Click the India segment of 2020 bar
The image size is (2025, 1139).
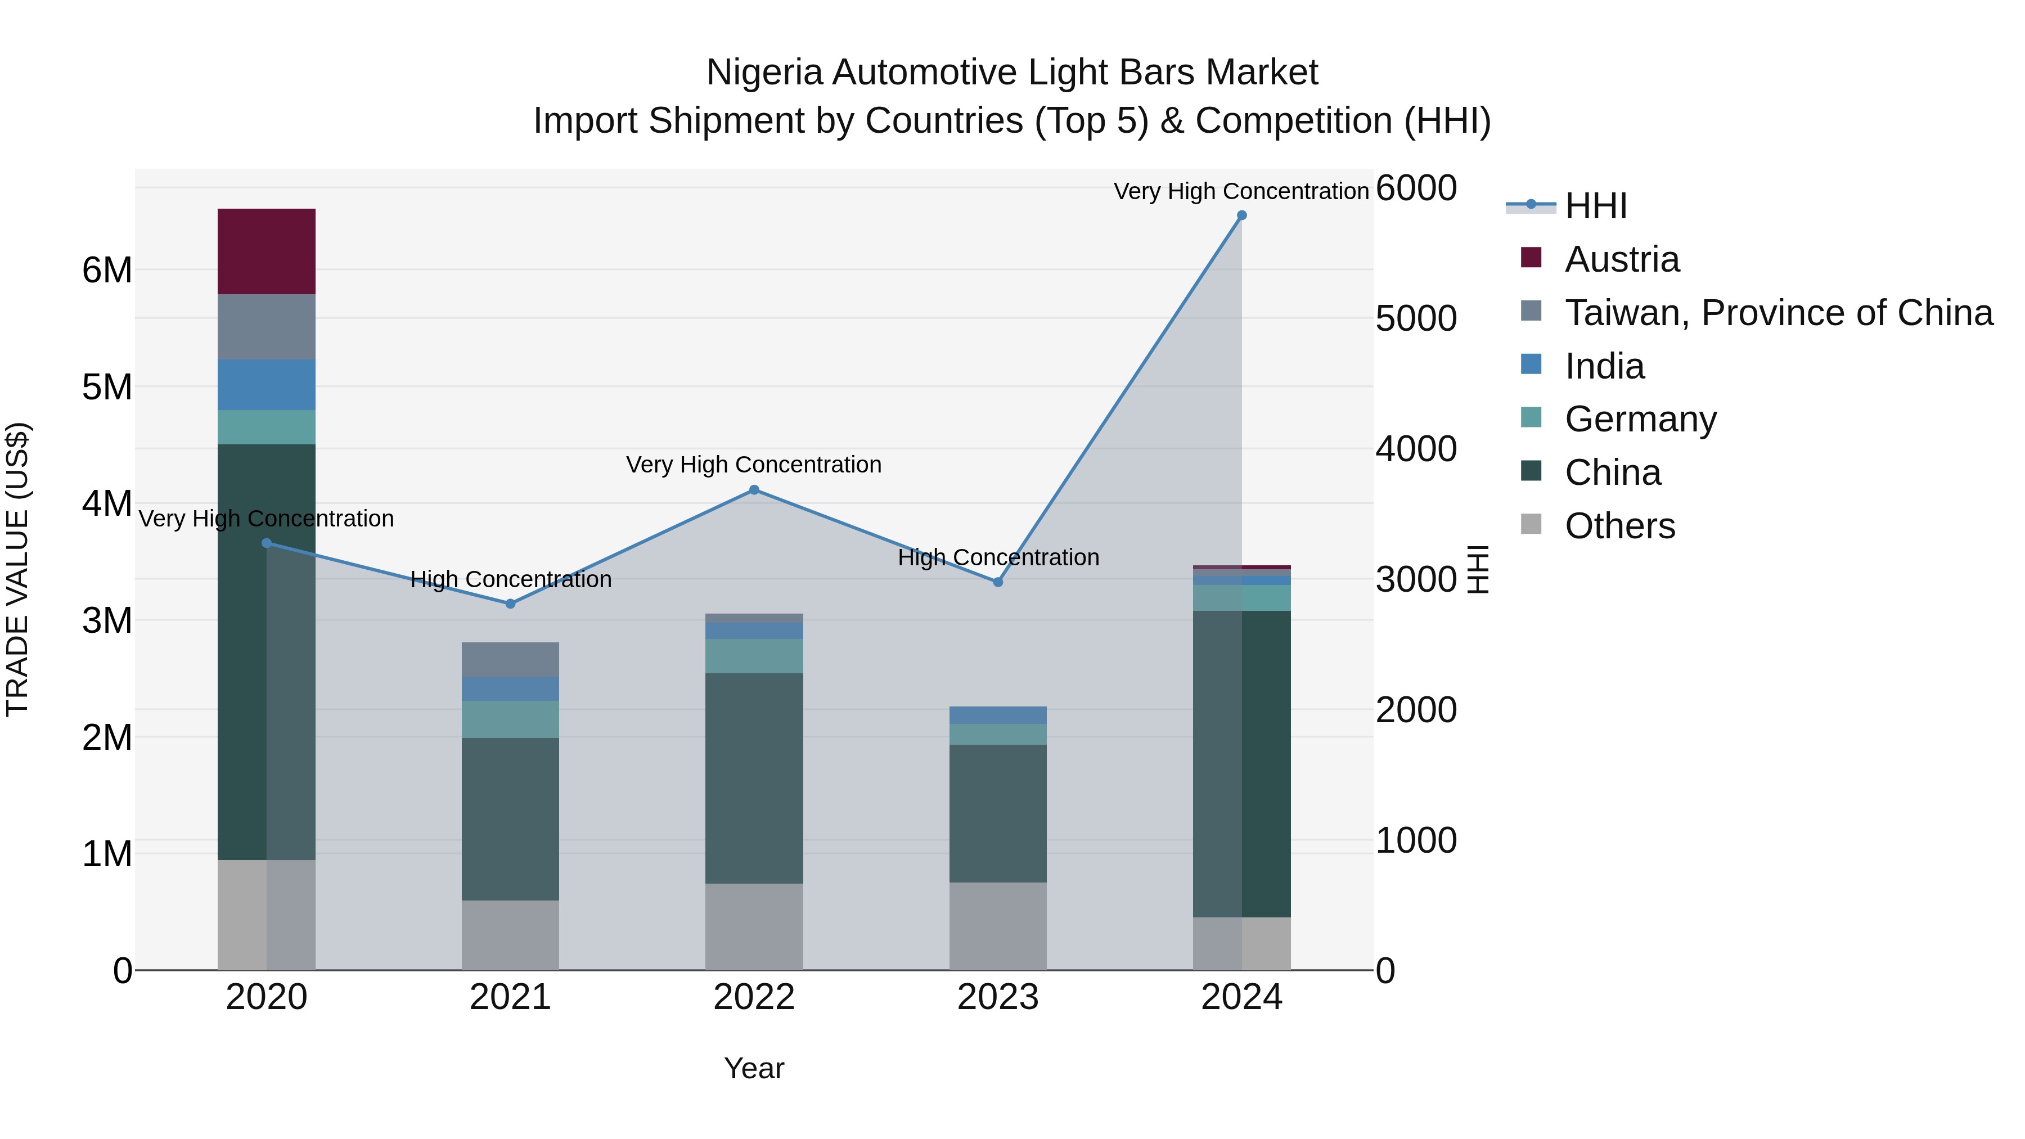(267, 385)
